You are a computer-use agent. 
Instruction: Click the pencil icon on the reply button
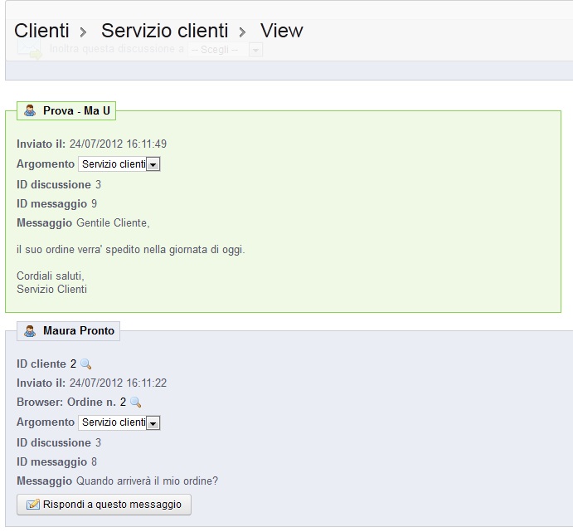pos(33,505)
